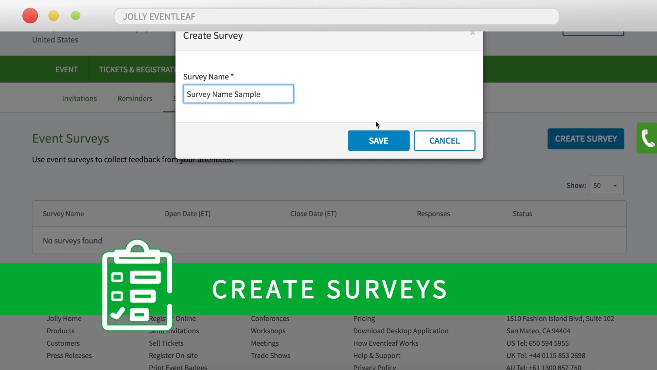Click inside the Survey Name input field

(x=238, y=94)
